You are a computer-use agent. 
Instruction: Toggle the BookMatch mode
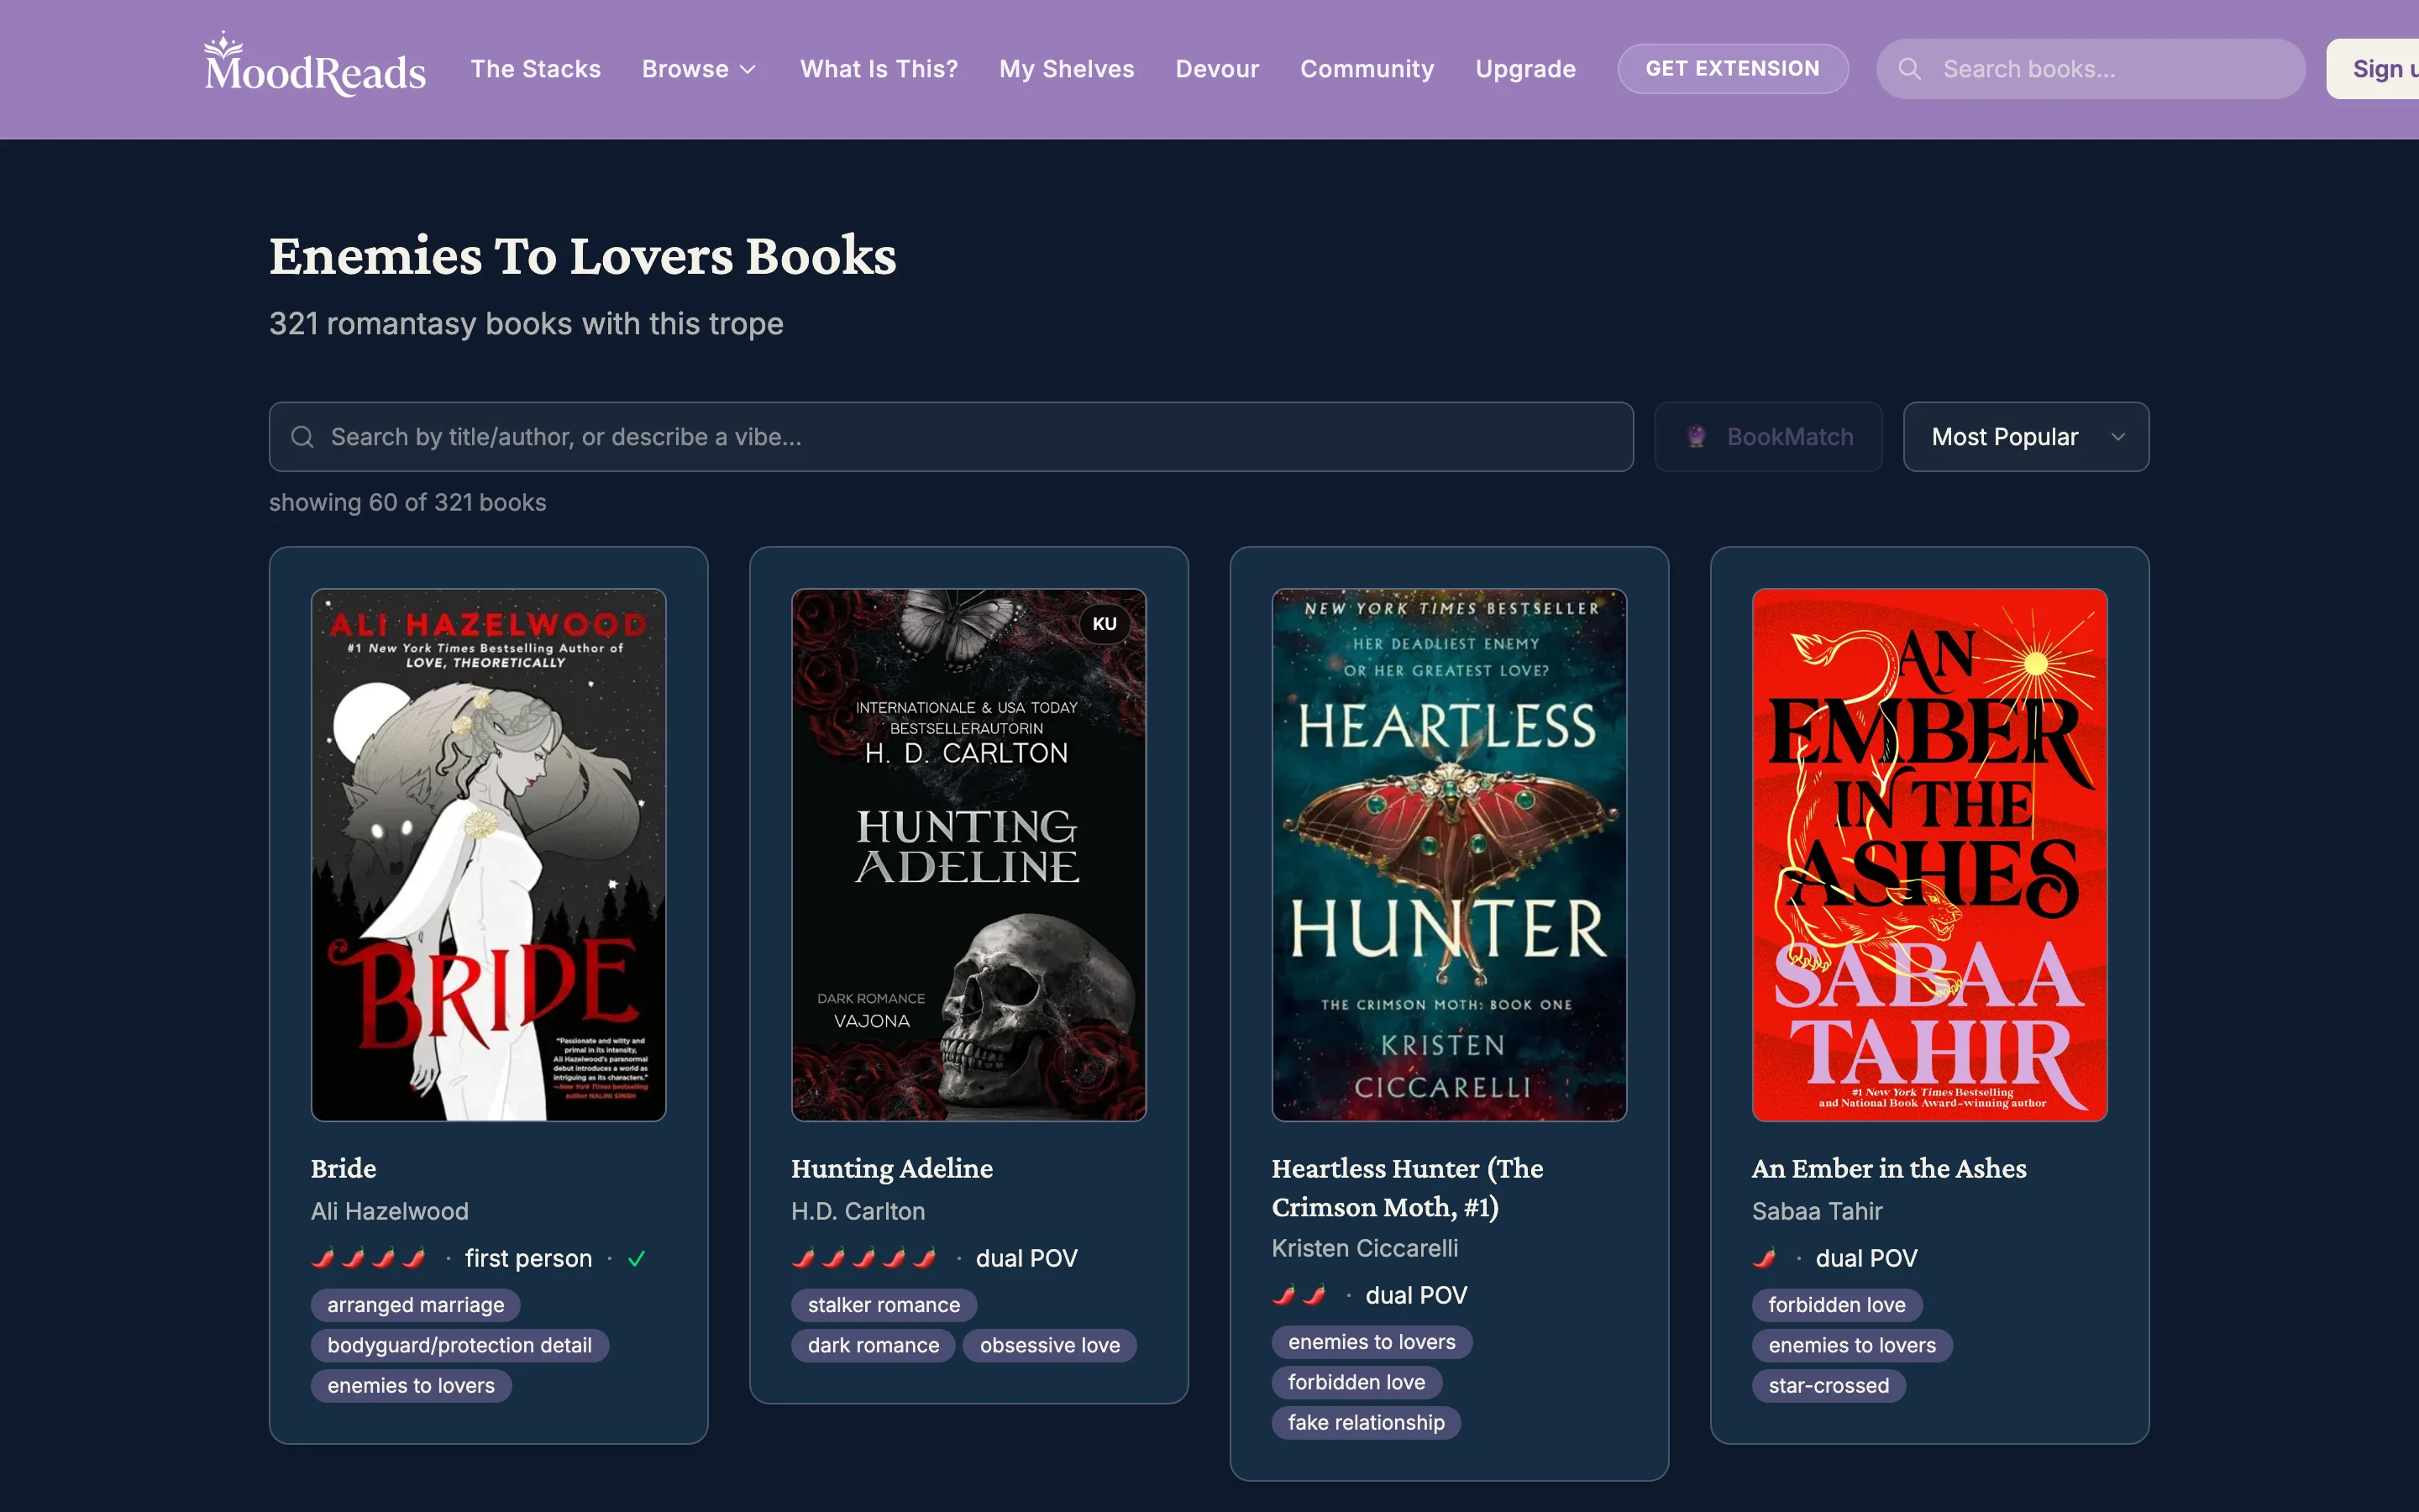point(1768,437)
